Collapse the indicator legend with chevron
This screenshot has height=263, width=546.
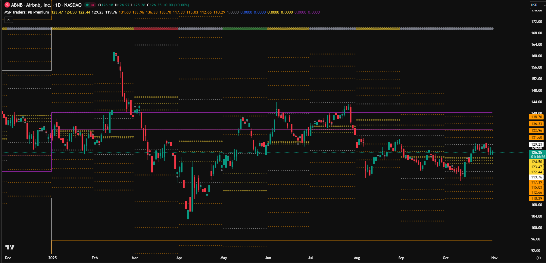8,20
